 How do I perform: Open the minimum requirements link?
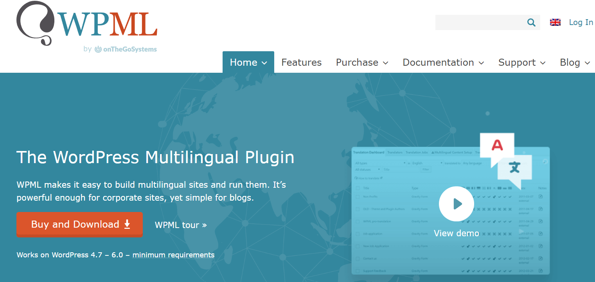[173, 255]
